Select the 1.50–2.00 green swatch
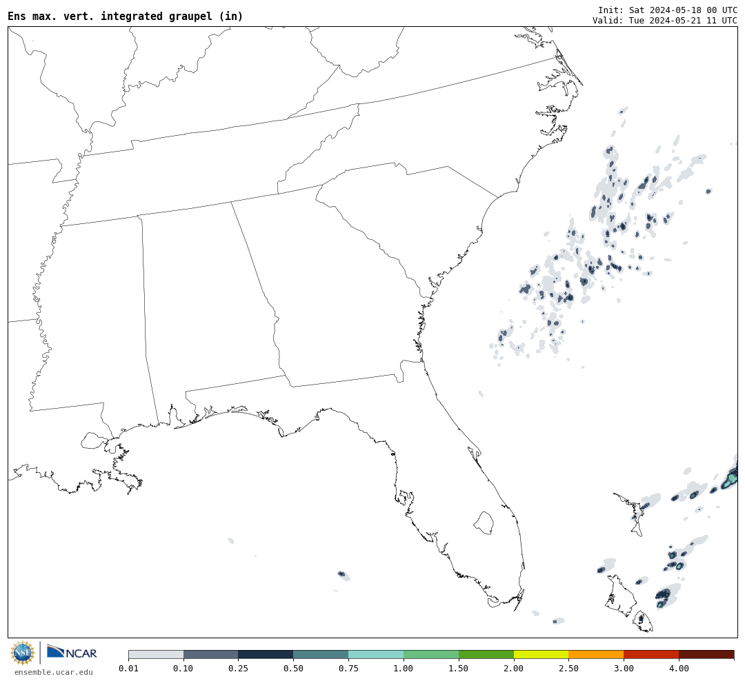Screen dimensions: 745x681 tap(486, 654)
